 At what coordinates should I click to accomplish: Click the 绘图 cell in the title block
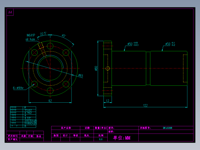point(56,135)
